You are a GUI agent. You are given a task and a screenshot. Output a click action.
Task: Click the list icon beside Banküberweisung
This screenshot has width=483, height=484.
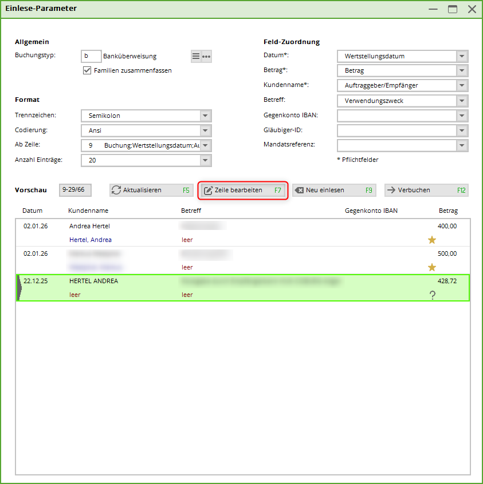[196, 56]
